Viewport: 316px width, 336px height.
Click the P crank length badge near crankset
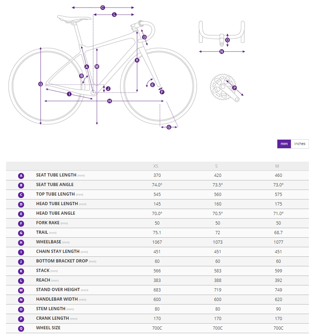coord(235,87)
